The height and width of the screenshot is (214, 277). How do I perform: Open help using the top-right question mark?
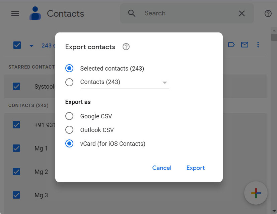(268, 13)
